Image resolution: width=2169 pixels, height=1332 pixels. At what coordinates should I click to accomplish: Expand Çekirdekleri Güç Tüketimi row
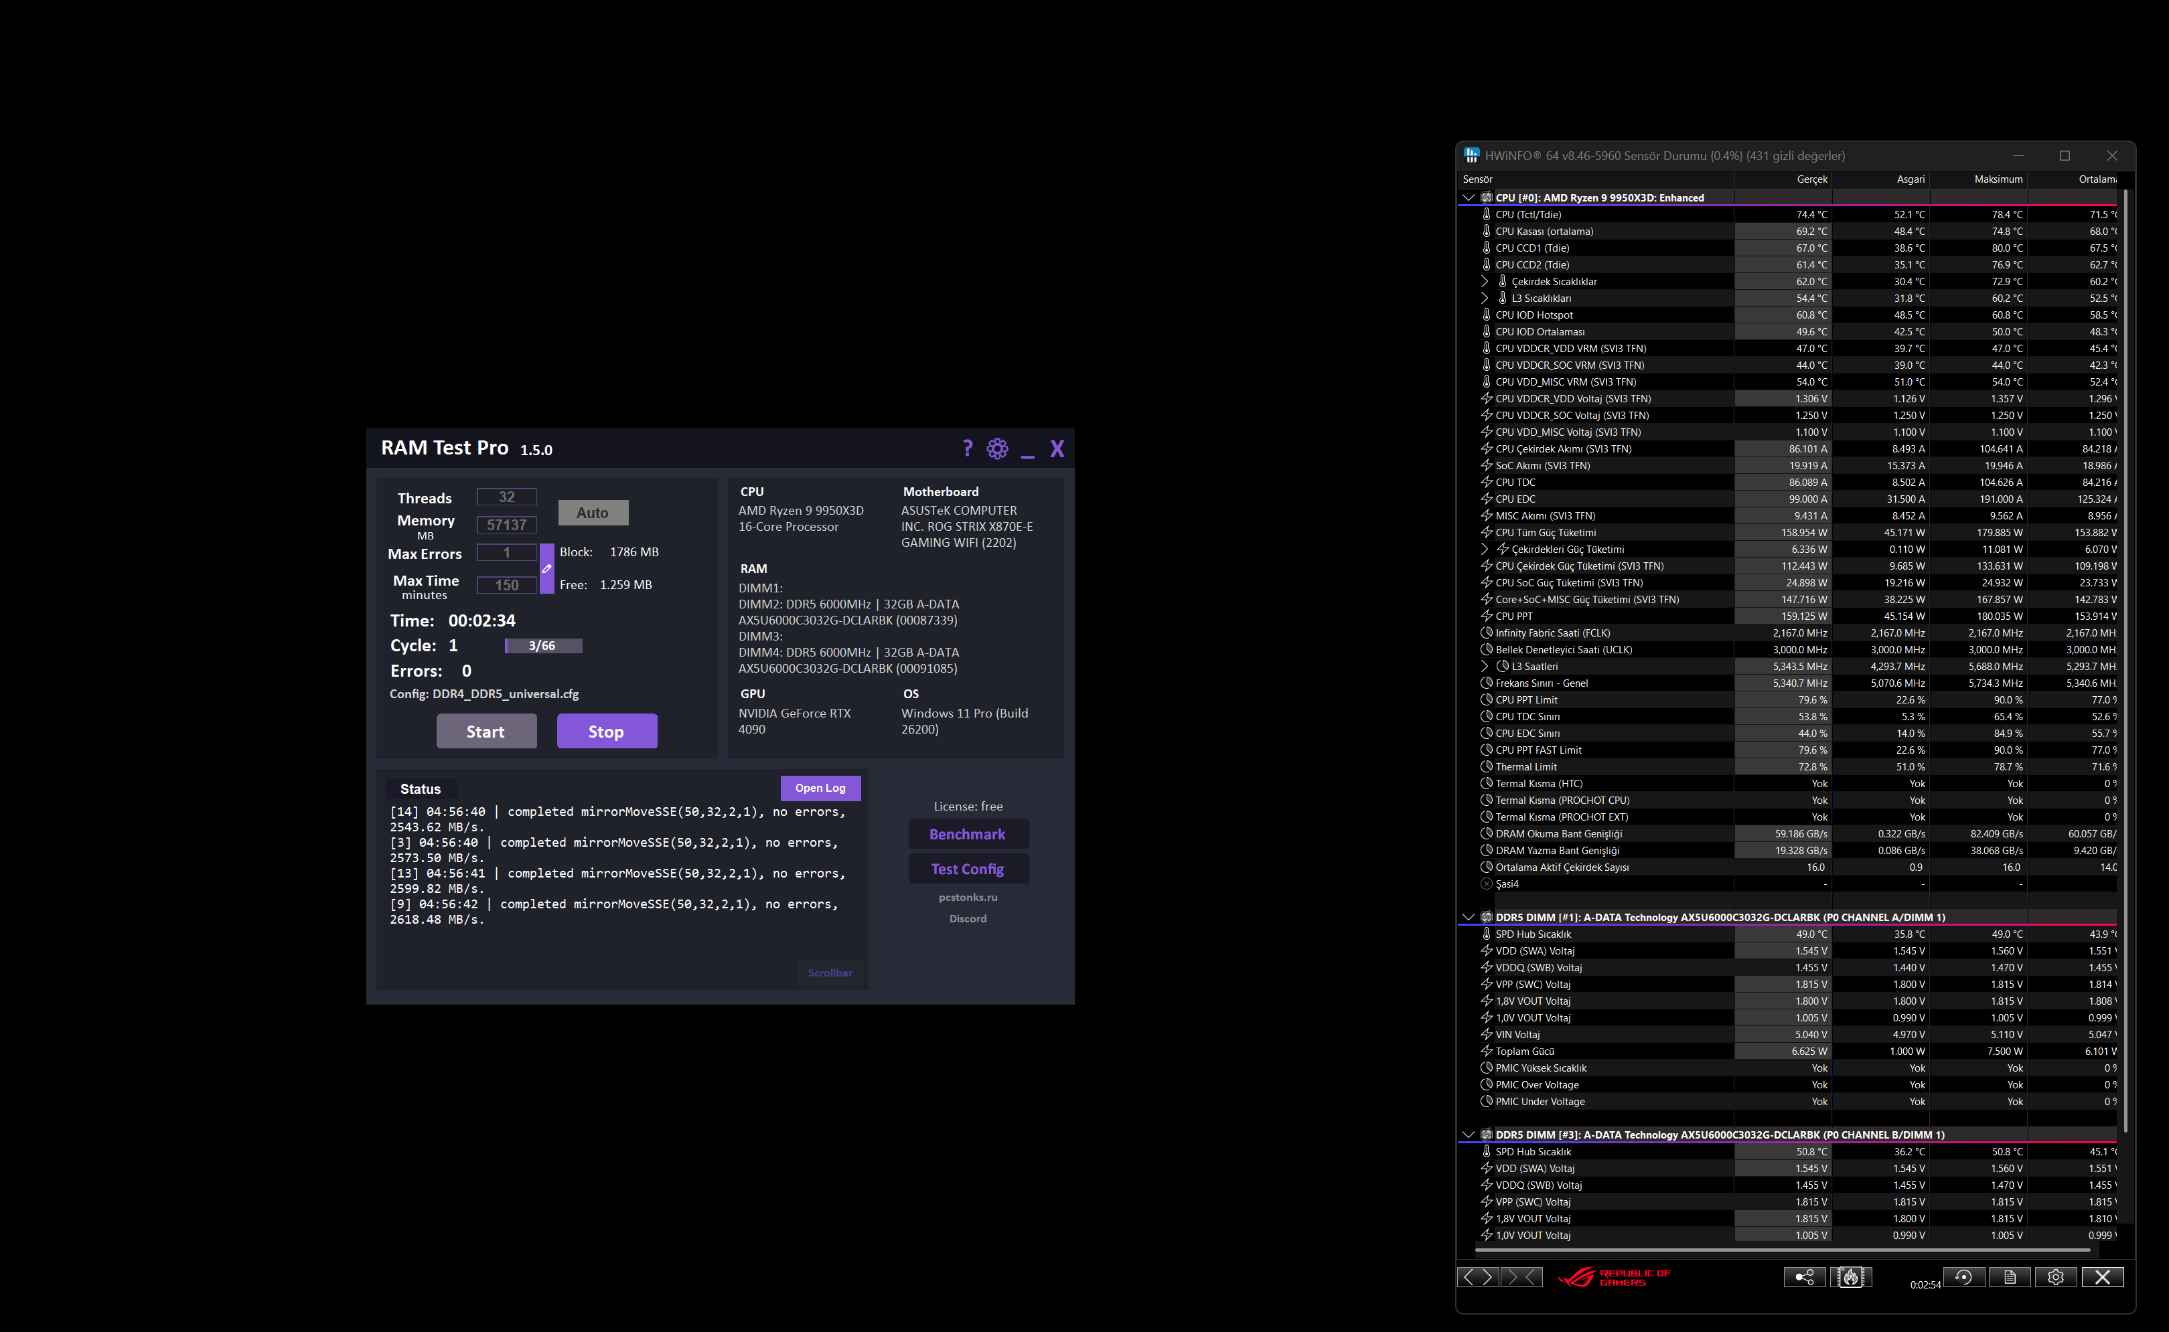click(x=1484, y=549)
